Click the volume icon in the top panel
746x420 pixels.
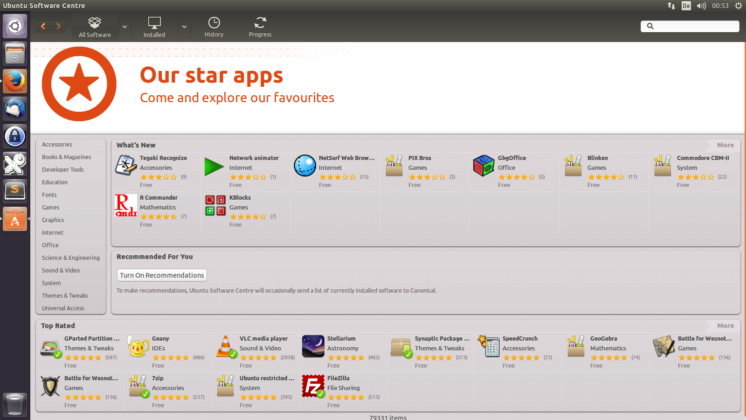pyautogui.click(x=701, y=6)
